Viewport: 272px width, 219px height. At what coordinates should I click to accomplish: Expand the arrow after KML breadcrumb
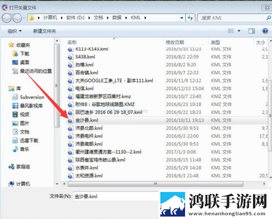point(146,18)
